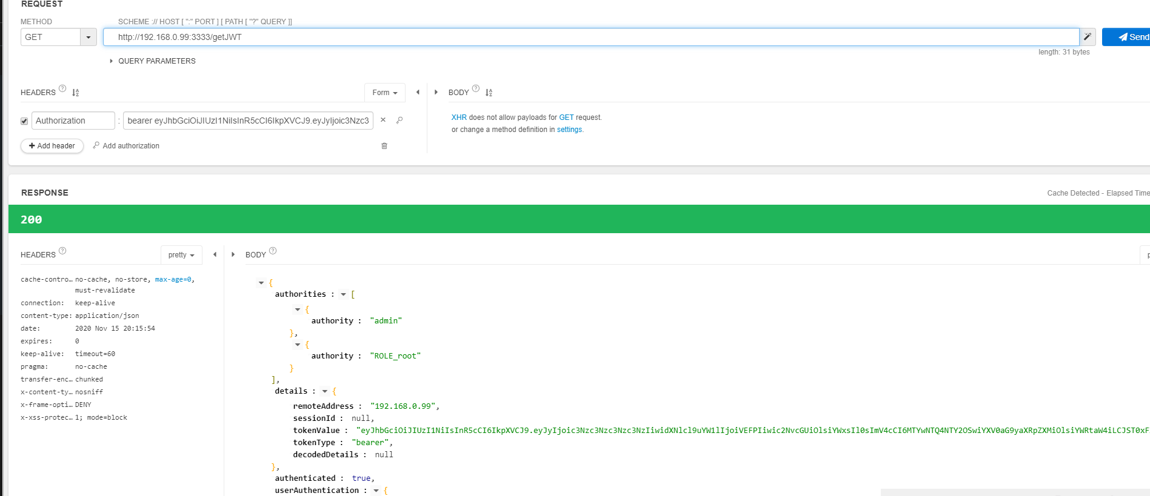Open the GET link in body notice
Image resolution: width=1150 pixels, height=496 pixels.
point(566,117)
